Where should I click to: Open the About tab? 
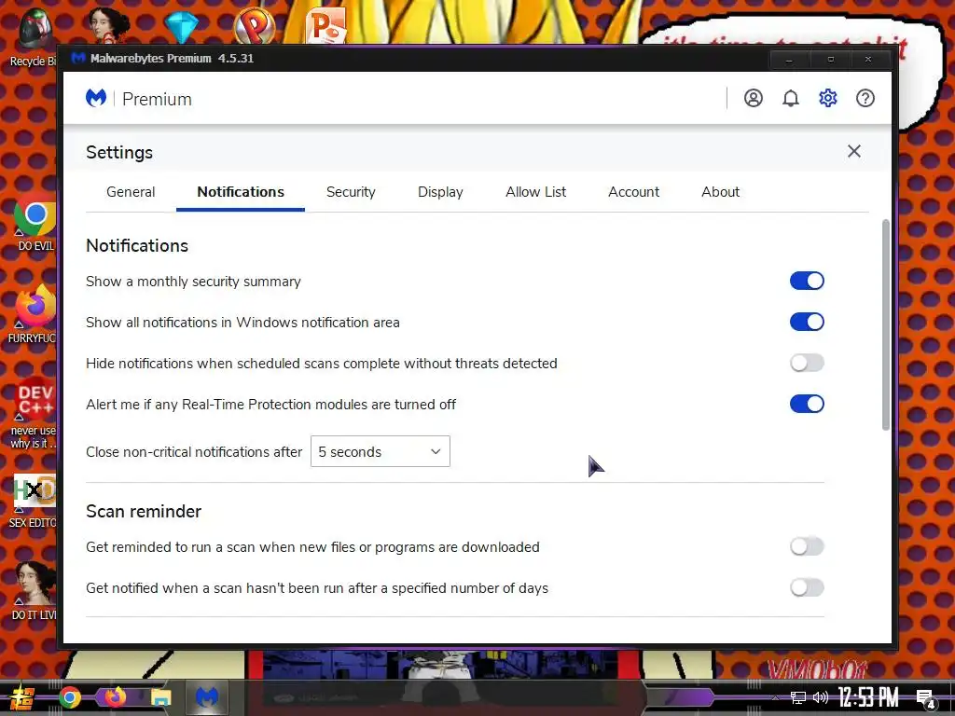click(721, 192)
